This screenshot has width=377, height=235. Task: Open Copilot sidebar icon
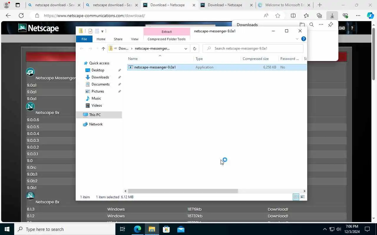pyautogui.click(x=371, y=16)
